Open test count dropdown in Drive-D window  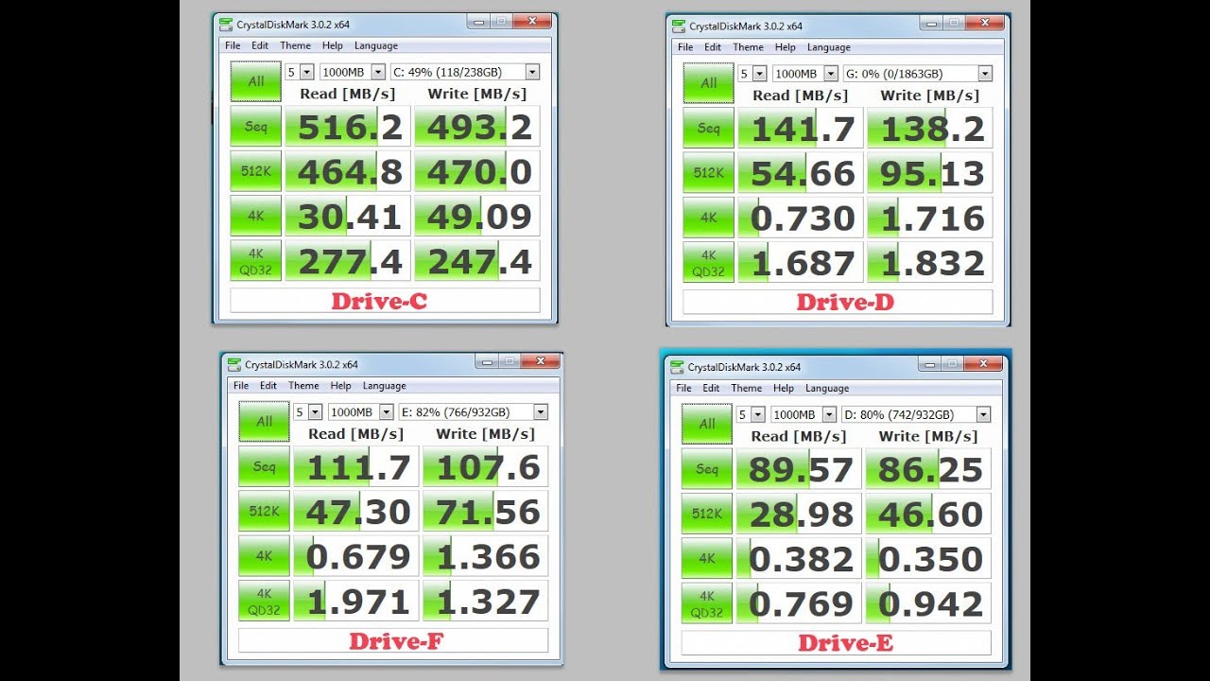(x=752, y=74)
